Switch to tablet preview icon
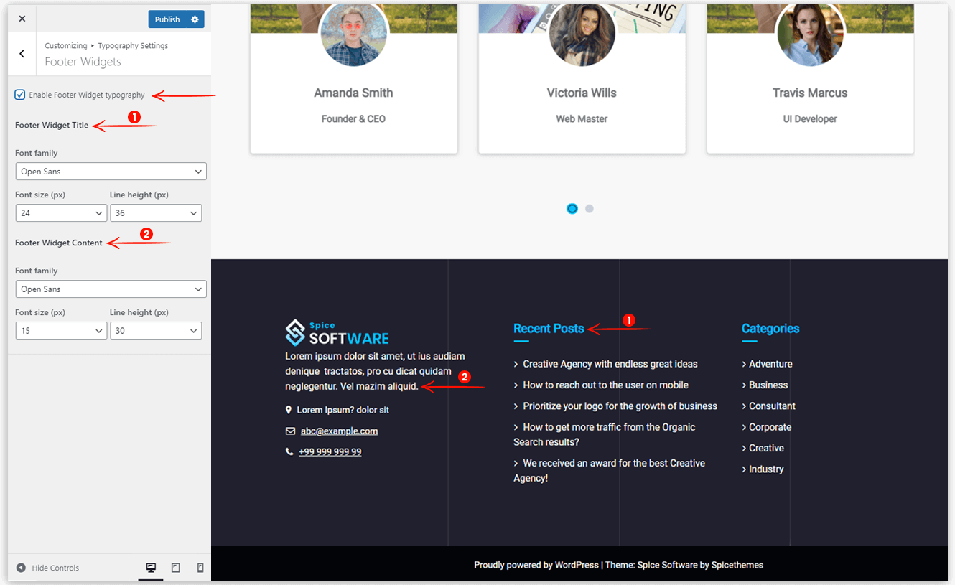 [176, 568]
